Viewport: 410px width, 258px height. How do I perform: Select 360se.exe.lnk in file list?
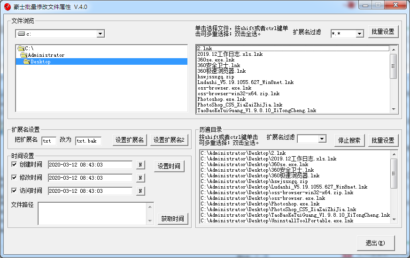tap(293, 60)
